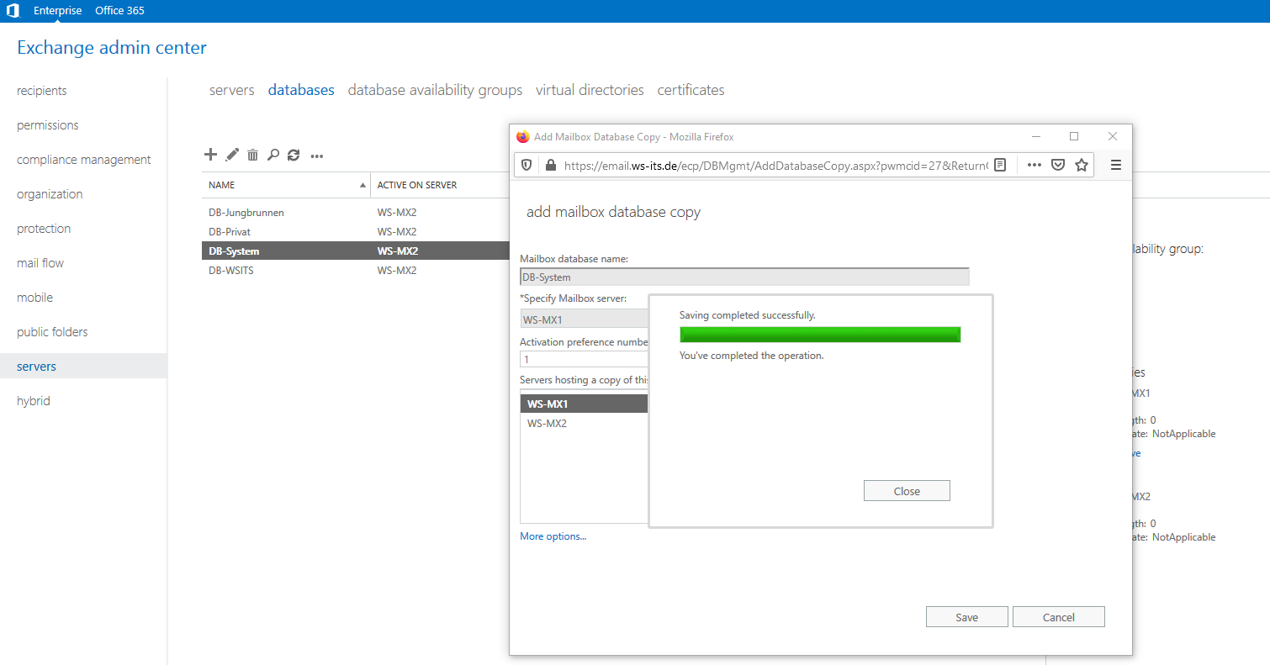Click Save in database copy window

[966, 617]
